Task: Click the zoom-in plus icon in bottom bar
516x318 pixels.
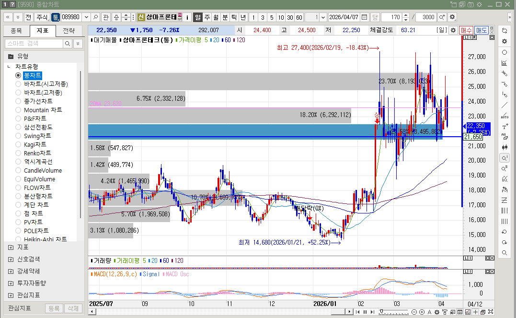Action: (x=422, y=312)
